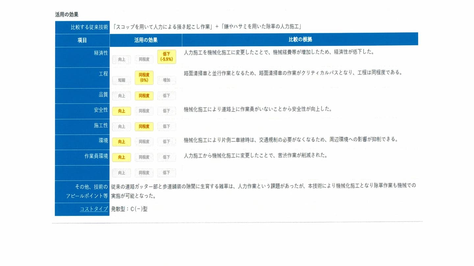474x266 pixels.
Task: Click 向上 in the 施工性 row
Action: click(121, 126)
